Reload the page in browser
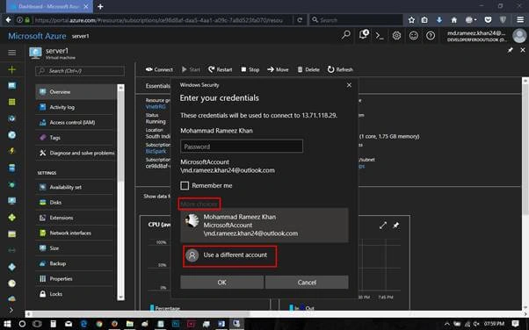Viewport: 529px width, 330px height. click(300, 20)
